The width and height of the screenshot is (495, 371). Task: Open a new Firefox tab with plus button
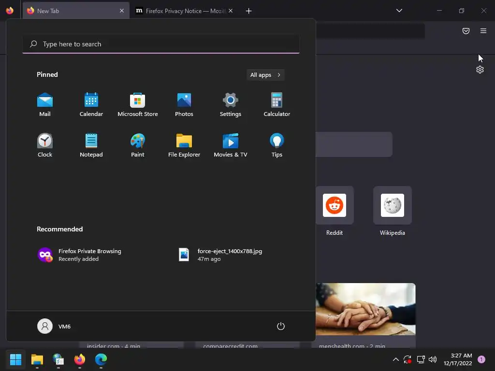249,11
